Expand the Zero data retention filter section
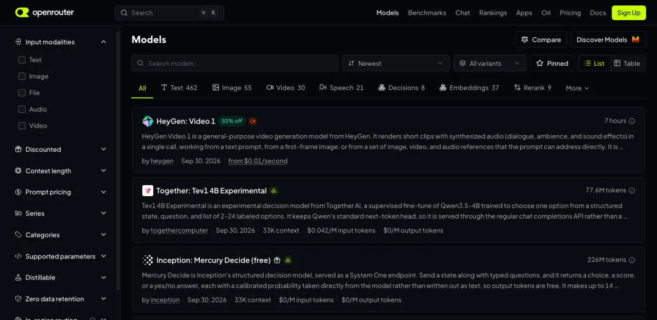This screenshot has width=657, height=320. [60, 299]
